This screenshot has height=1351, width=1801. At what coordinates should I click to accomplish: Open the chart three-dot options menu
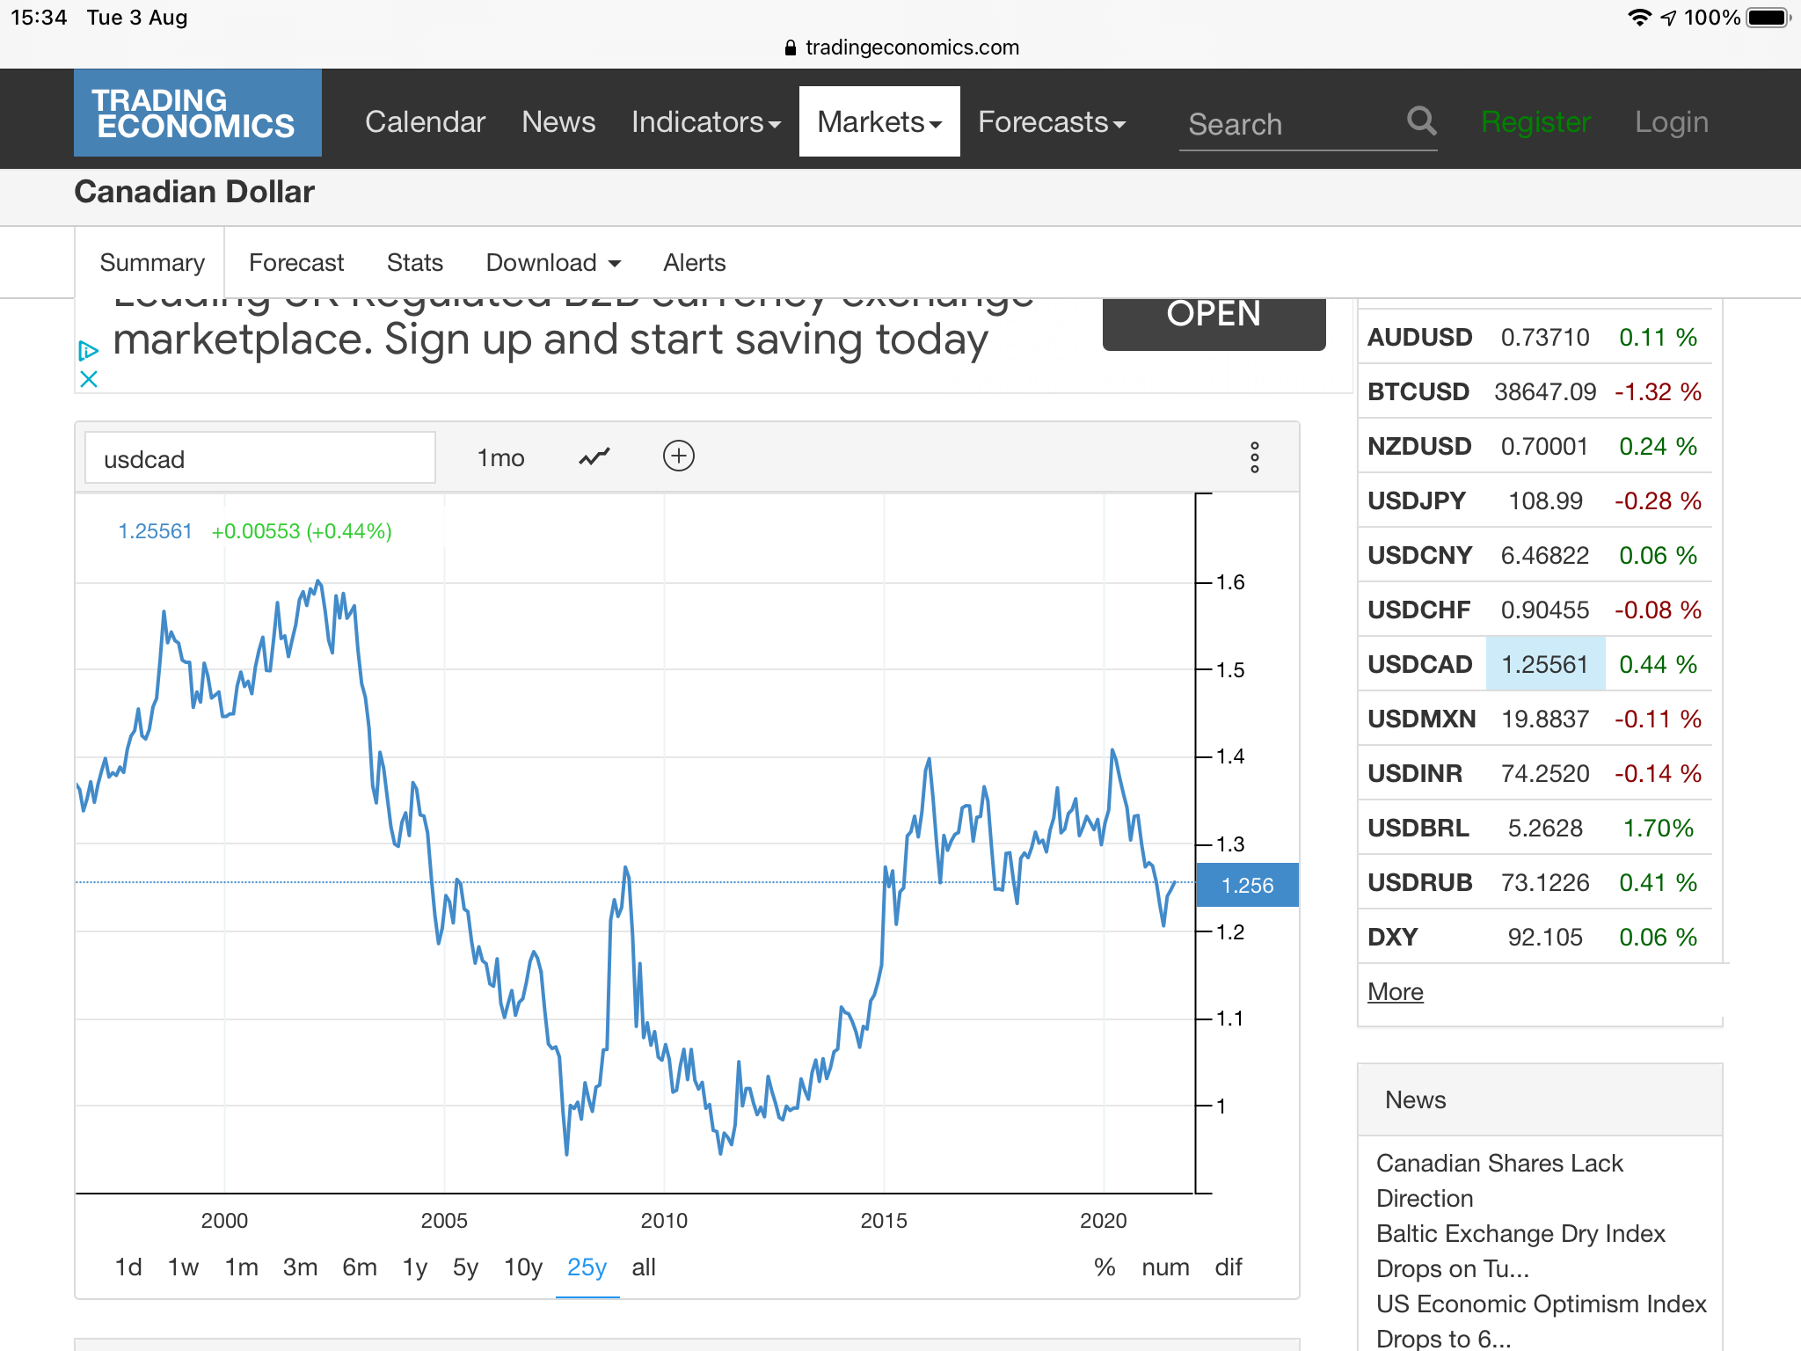click(1255, 457)
